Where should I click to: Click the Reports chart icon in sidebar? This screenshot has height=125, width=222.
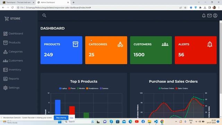6,79
